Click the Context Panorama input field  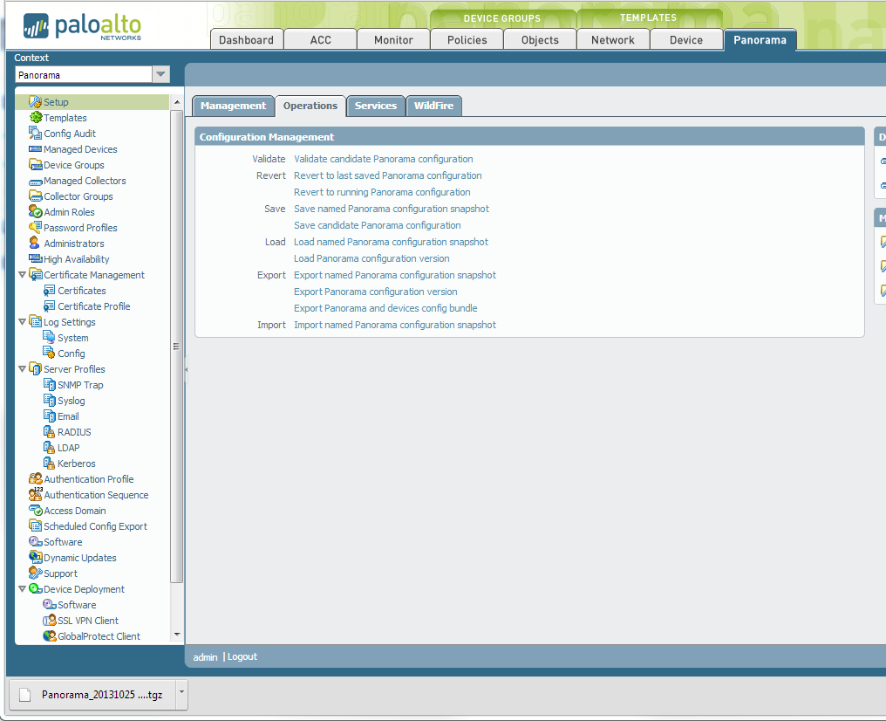point(84,75)
